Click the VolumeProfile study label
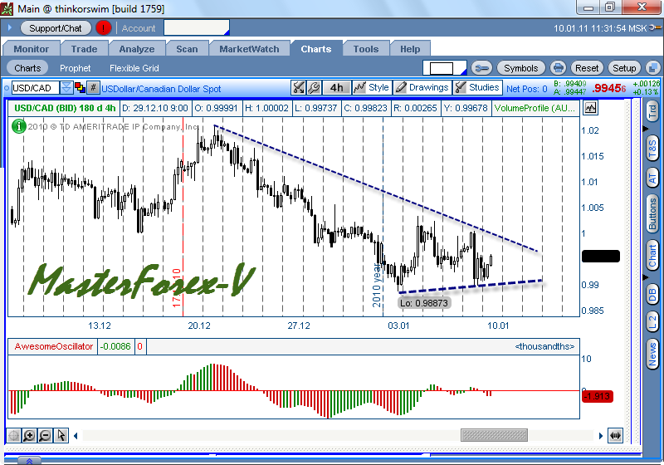 coord(535,108)
